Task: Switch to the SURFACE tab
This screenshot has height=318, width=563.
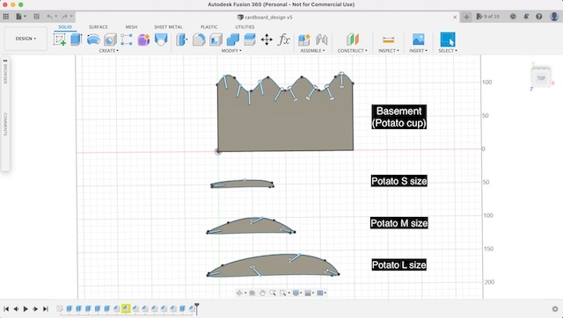Action: tap(99, 27)
